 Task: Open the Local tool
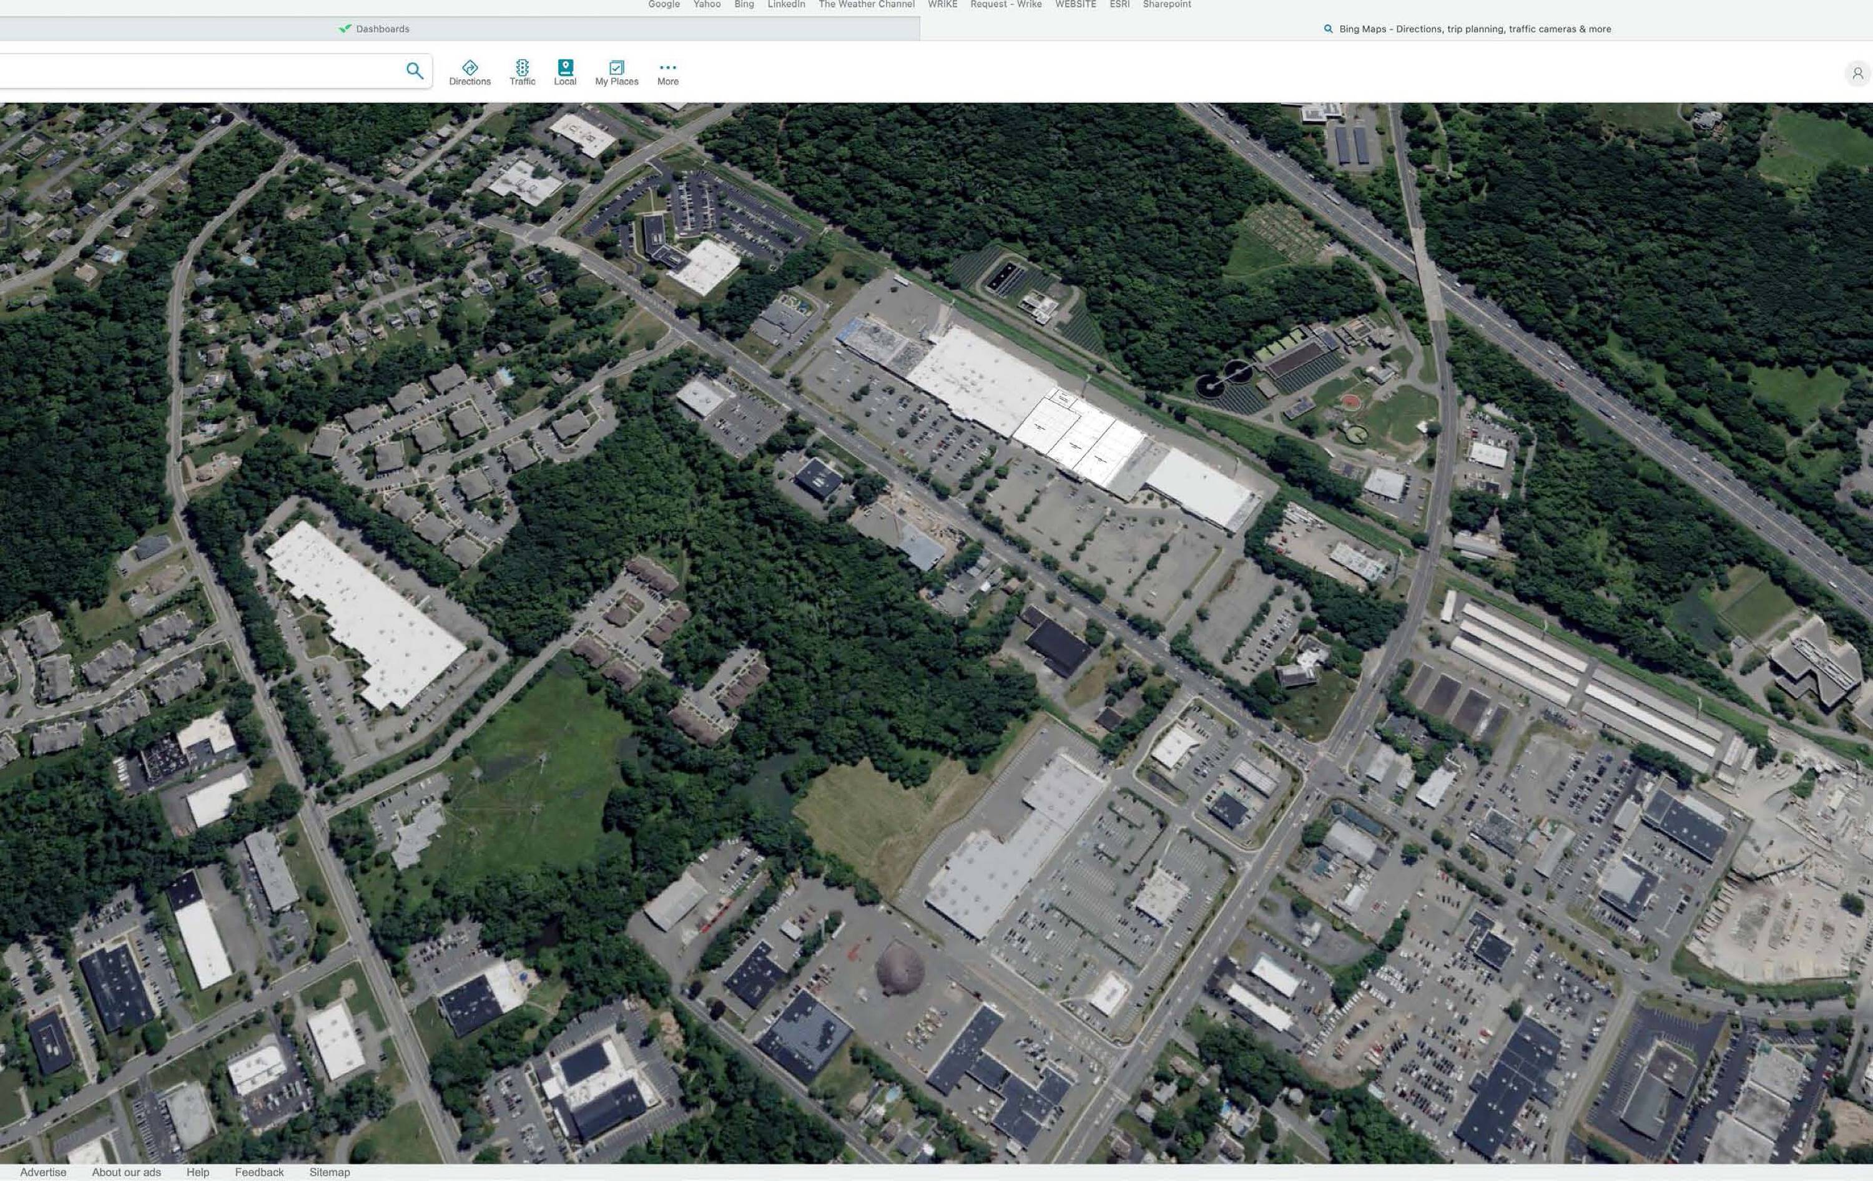(x=564, y=73)
